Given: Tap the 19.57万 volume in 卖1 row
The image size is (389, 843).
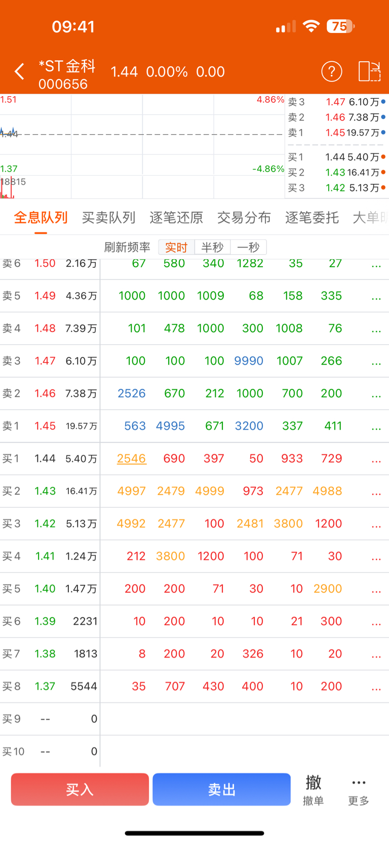Looking at the screenshot, I should (x=82, y=426).
